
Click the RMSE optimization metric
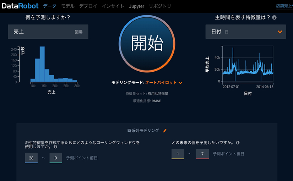[156, 101]
